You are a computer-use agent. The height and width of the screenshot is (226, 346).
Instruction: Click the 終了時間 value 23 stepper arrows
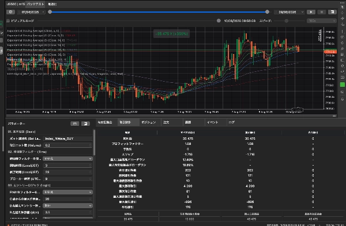tap(91, 172)
